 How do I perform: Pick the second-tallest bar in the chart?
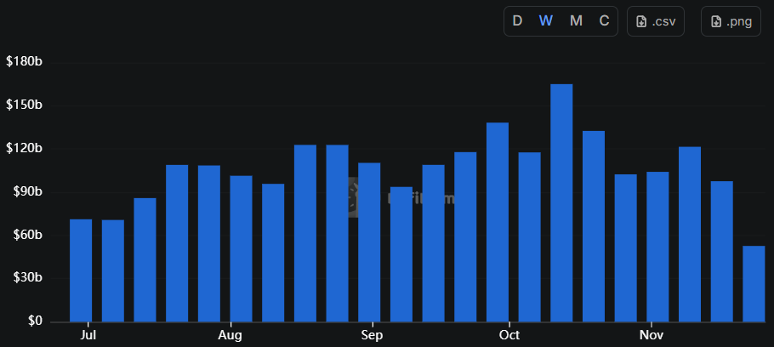(x=498, y=223)
